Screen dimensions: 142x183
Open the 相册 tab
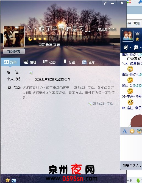coord(30,62)
